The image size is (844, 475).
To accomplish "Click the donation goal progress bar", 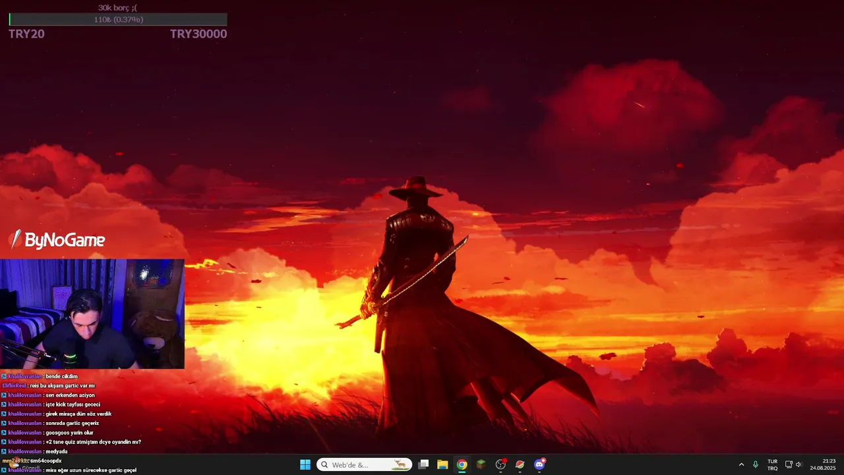I will click(x=118, y=20).
